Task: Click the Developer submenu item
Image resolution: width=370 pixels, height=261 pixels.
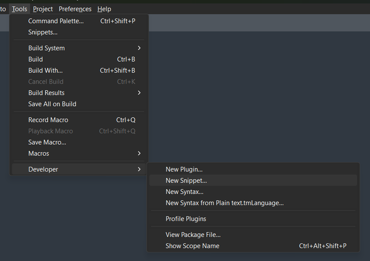Action: (x=43, y=169)
